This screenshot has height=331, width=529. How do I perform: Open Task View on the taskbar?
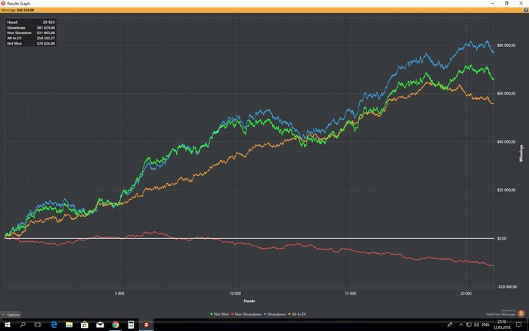click(x=38, y=325)
